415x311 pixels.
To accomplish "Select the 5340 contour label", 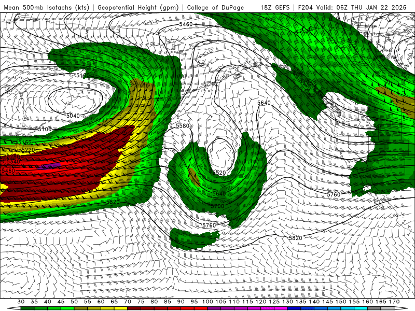I will pyautogui.click(x=13, y=162).
